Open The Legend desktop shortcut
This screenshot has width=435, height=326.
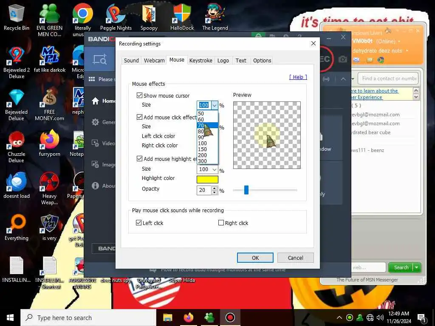tap(215, 17)
